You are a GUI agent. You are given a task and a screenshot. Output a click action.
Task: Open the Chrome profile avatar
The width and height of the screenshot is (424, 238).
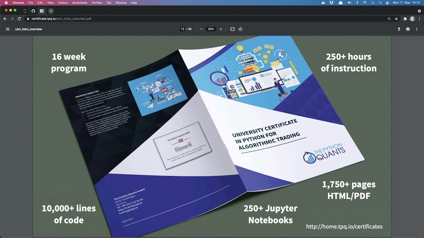[x=412, y=19]
